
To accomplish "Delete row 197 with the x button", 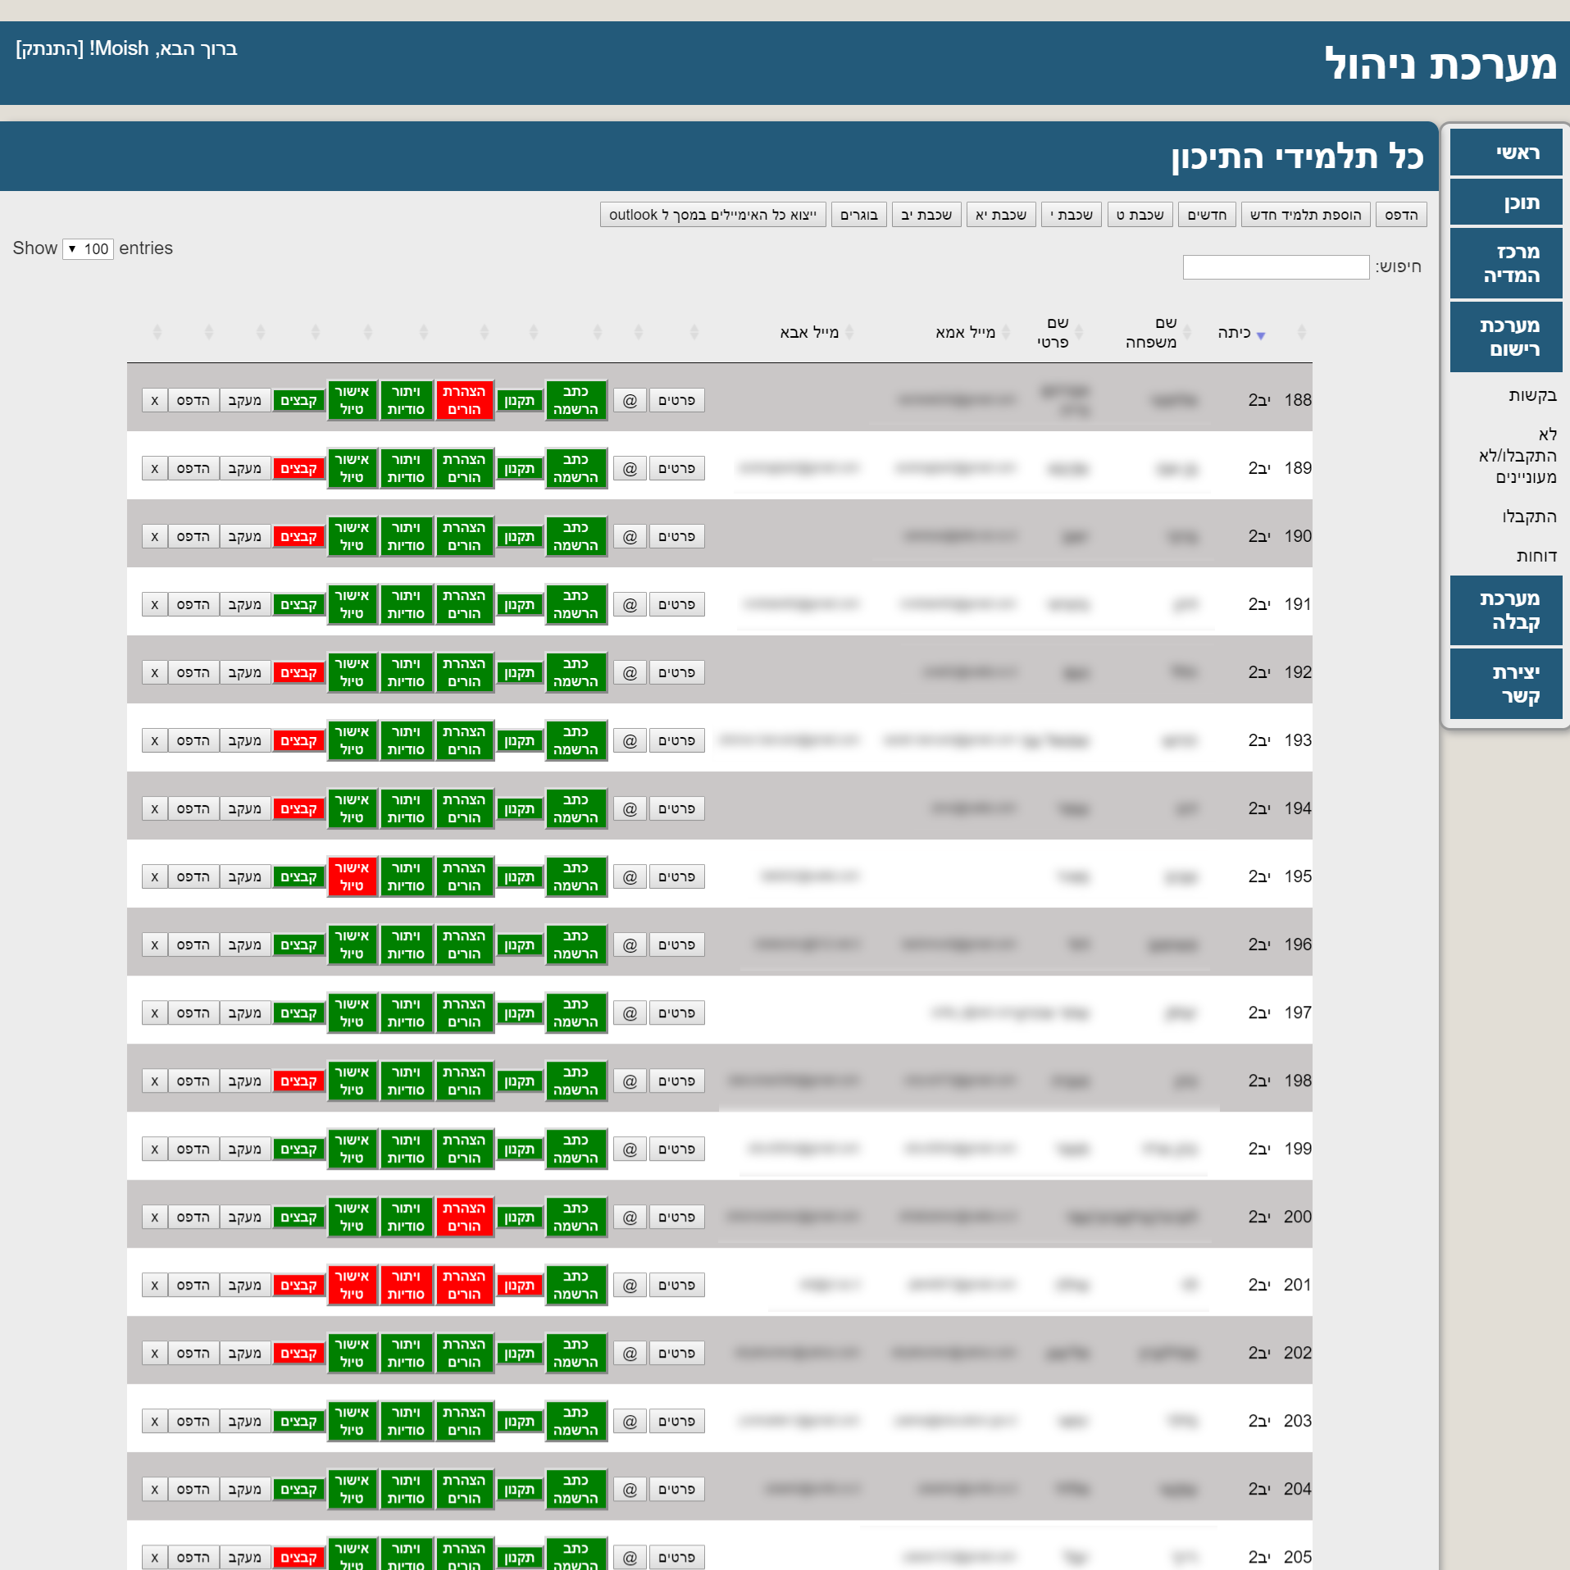I will (x=154, y=1013).
